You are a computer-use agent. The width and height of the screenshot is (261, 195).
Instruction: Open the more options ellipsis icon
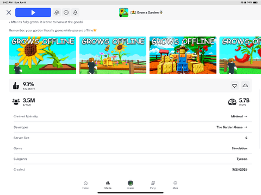pyautogui.click(x=66, y=12)
